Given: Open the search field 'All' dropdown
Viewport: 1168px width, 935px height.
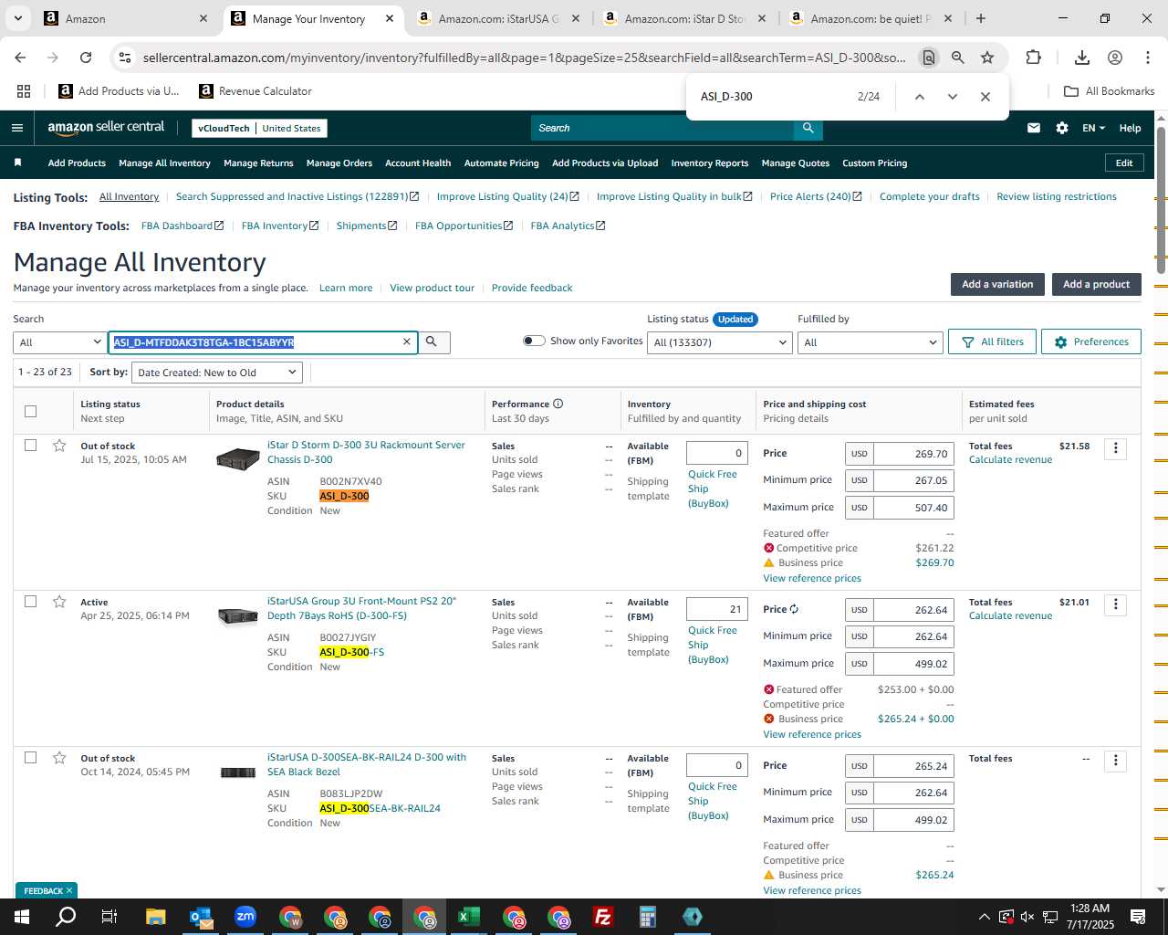Looking at the screenshot, I should (59, 342).
